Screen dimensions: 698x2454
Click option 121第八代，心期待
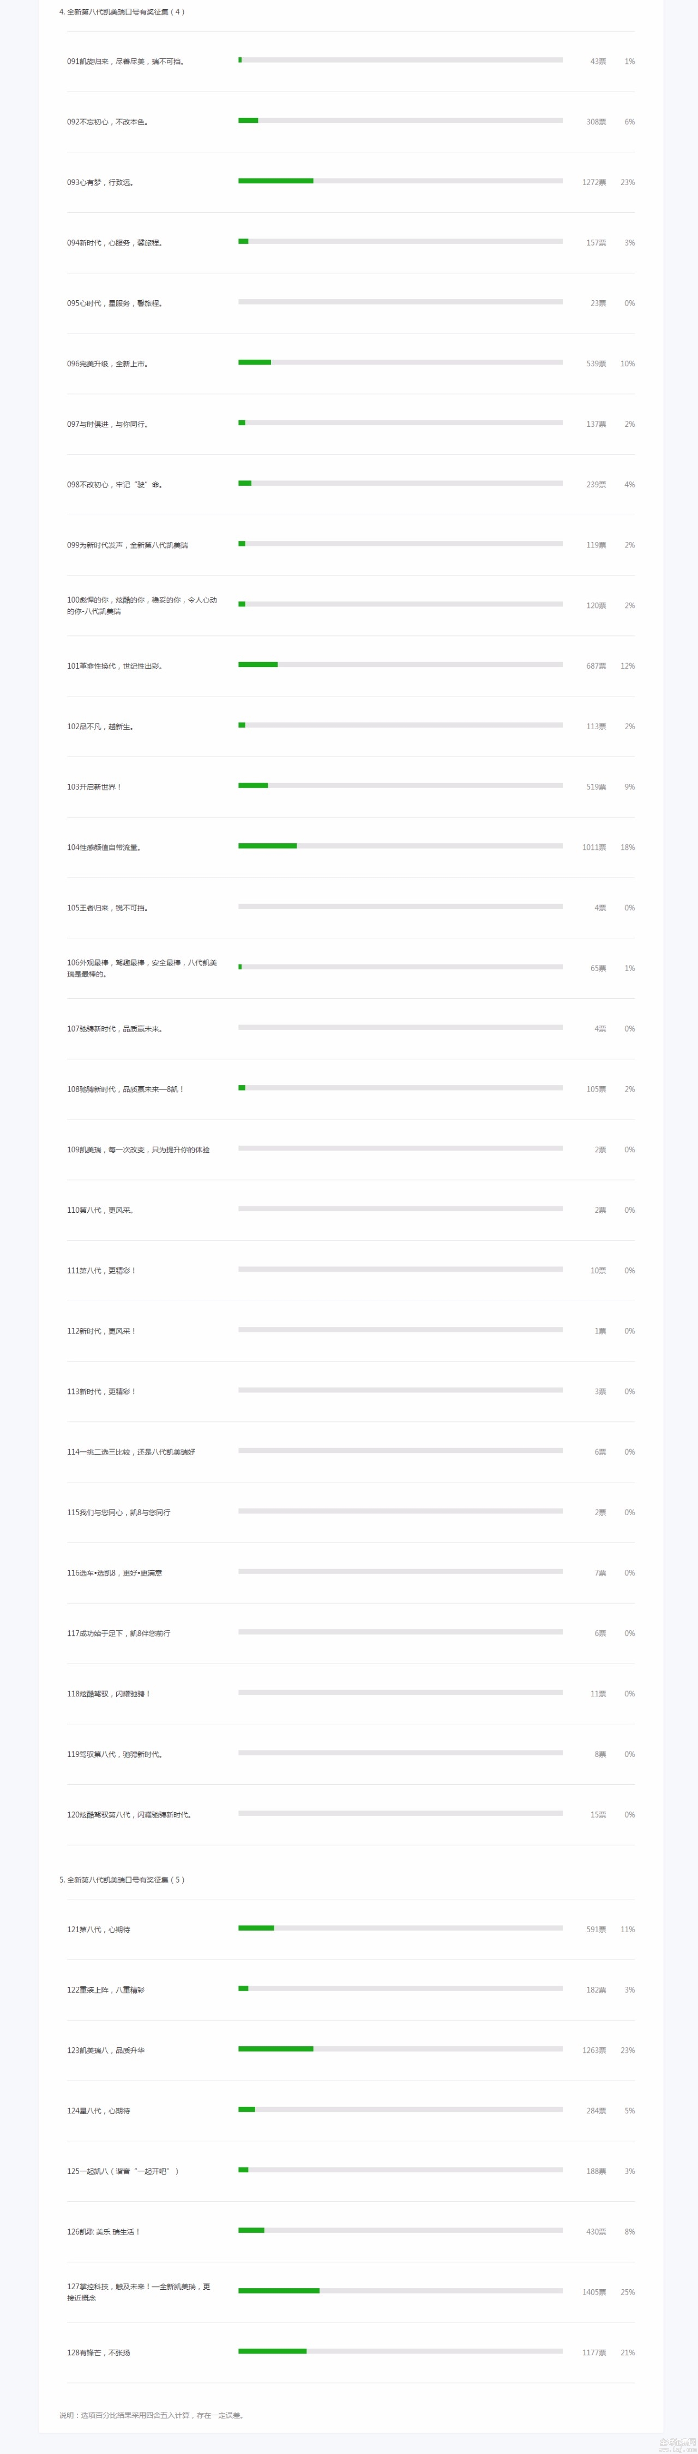[x=99, y=1928]
